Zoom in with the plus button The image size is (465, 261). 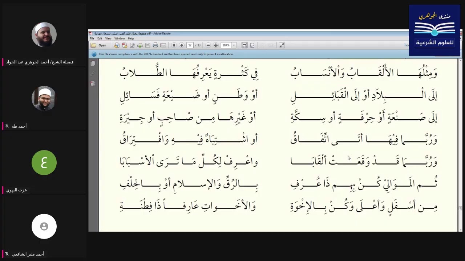[x=216, y=45]
